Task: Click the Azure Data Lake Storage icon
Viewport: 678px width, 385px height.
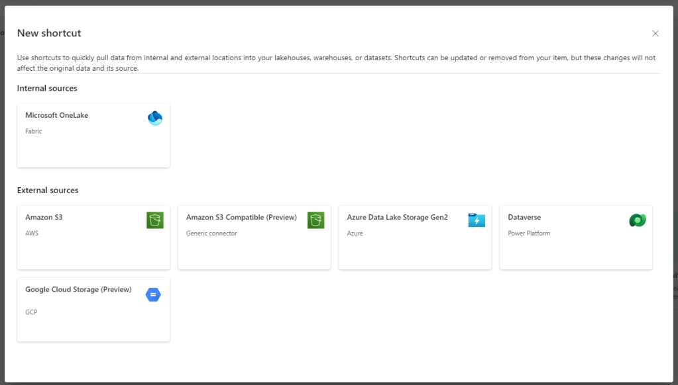Action: click(477, 220)
